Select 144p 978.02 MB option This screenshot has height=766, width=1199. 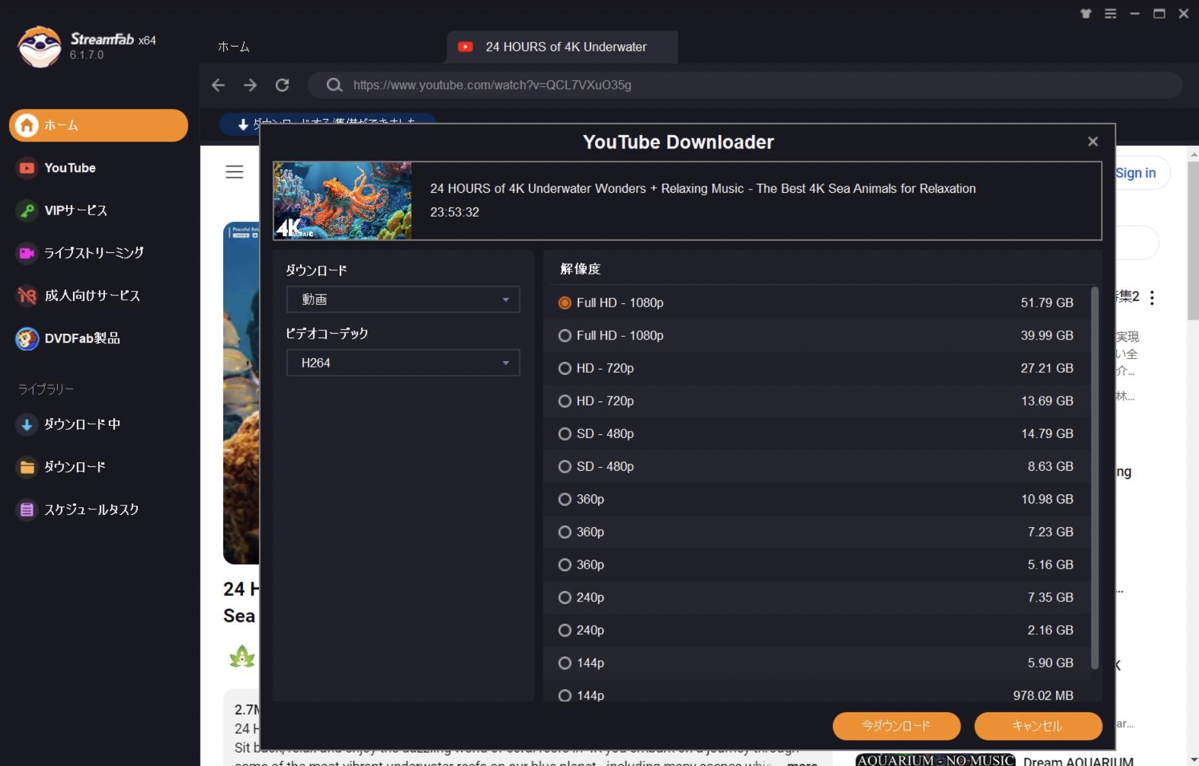click(816, 691)
